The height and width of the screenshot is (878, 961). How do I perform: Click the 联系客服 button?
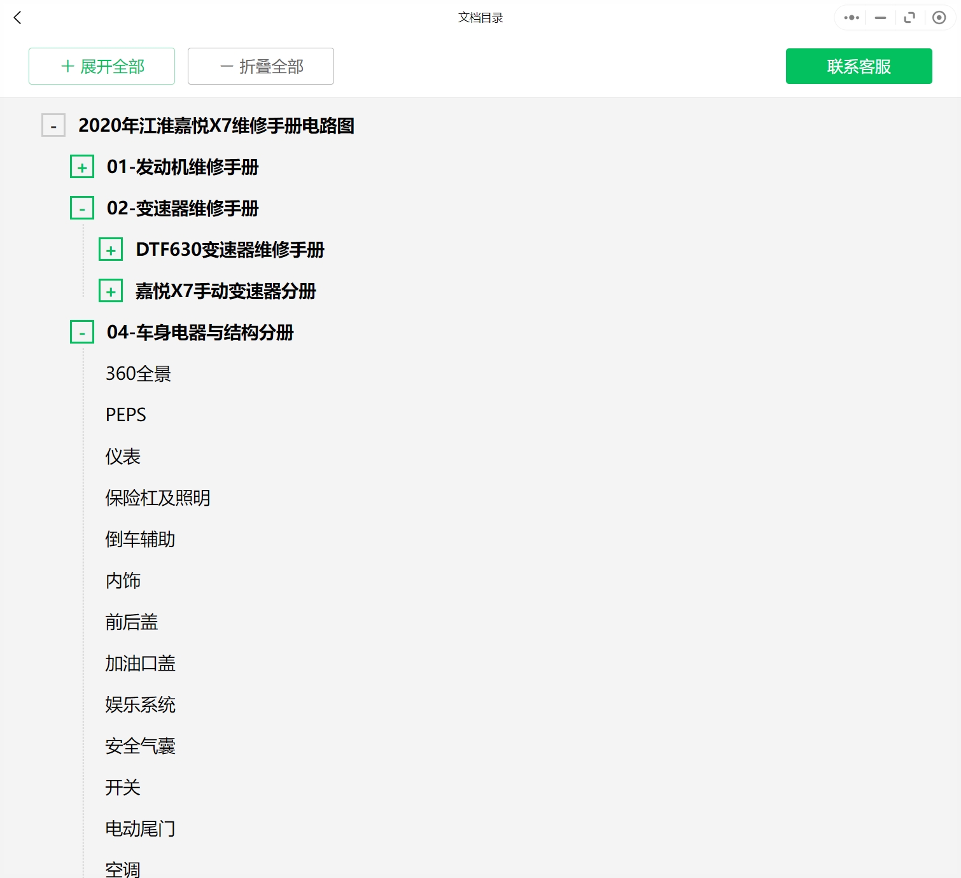pyautogui.click(x=859, y=66)
